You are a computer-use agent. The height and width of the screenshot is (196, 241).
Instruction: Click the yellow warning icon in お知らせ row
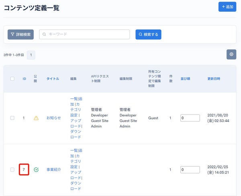(36, 118)
